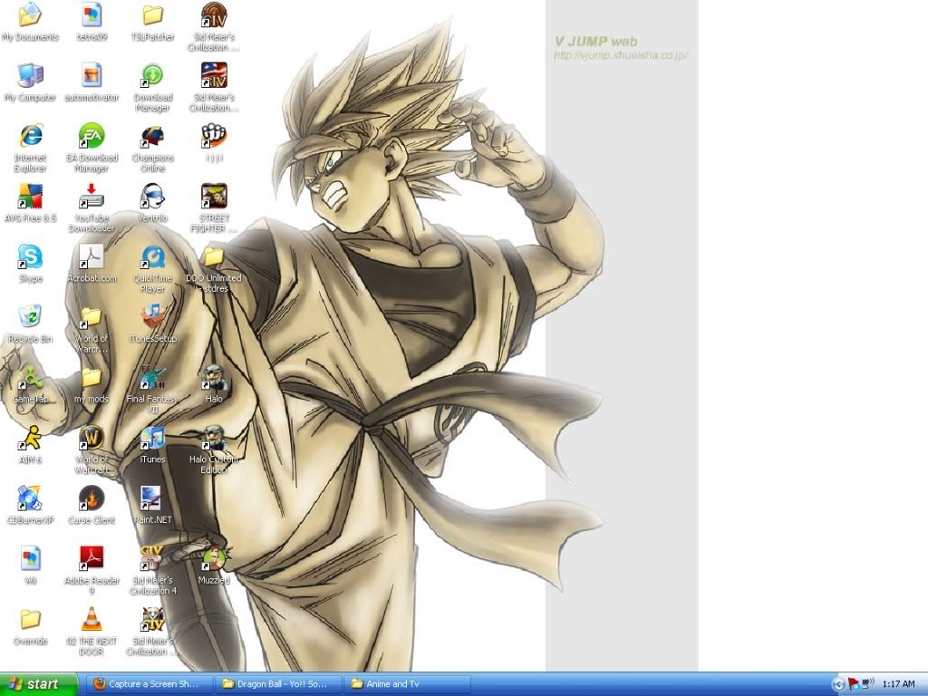Screen dimensions: 928x696
Task: Select the GameTap shortcut icon
Action: tap(30, 378)
